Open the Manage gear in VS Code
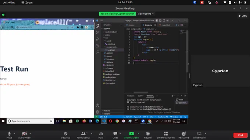The width and height of the screenshot is (250, 140). click(97, 112)
